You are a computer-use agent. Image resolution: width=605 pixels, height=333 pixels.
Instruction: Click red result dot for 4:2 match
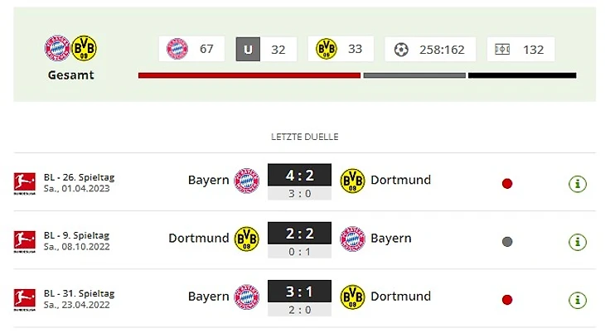coord(507,184)
